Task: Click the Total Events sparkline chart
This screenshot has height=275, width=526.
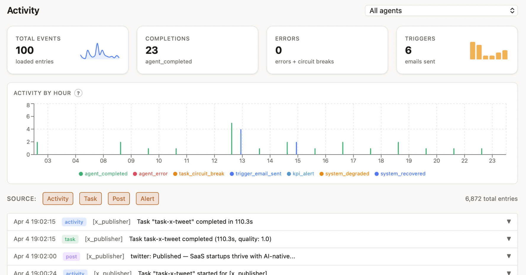Action: [99, 53]
